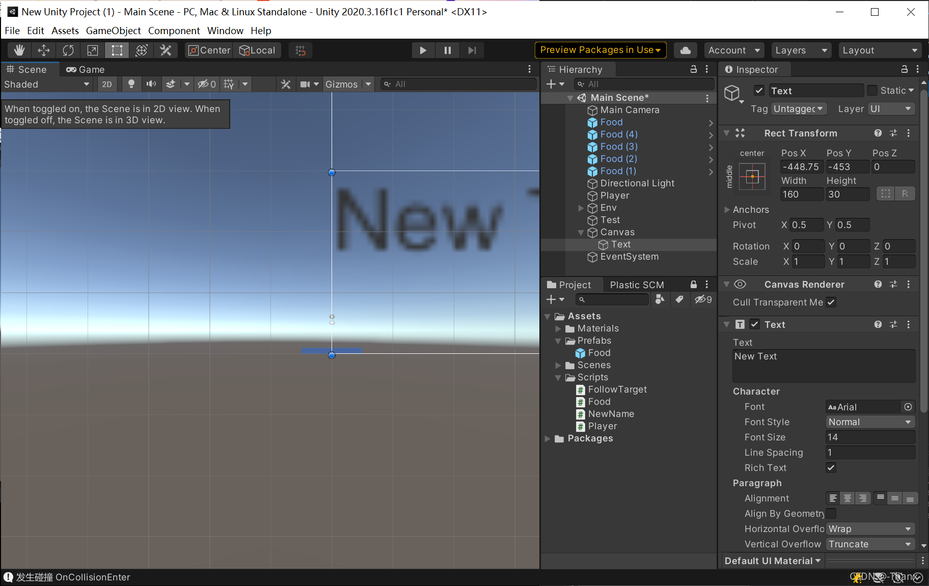Toggle Local rotation mode button
Viewport: 929px width, 586px height.
click(x=257, y=50)
